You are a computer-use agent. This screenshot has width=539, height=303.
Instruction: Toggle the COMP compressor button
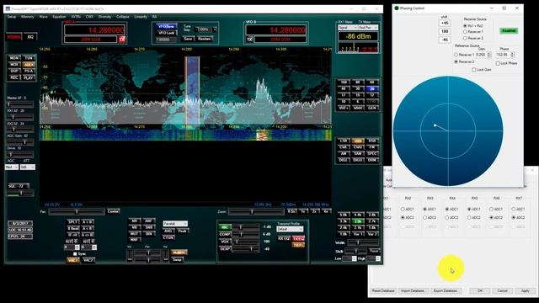point(225,234)
